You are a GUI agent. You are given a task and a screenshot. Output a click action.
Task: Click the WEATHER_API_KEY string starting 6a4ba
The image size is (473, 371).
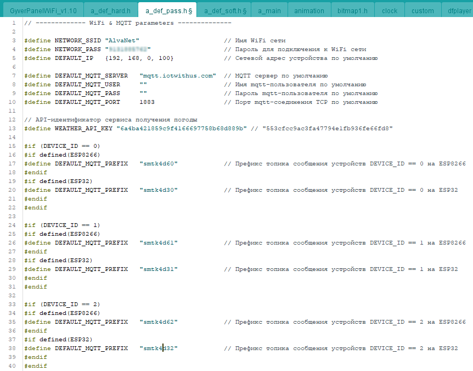182,129
